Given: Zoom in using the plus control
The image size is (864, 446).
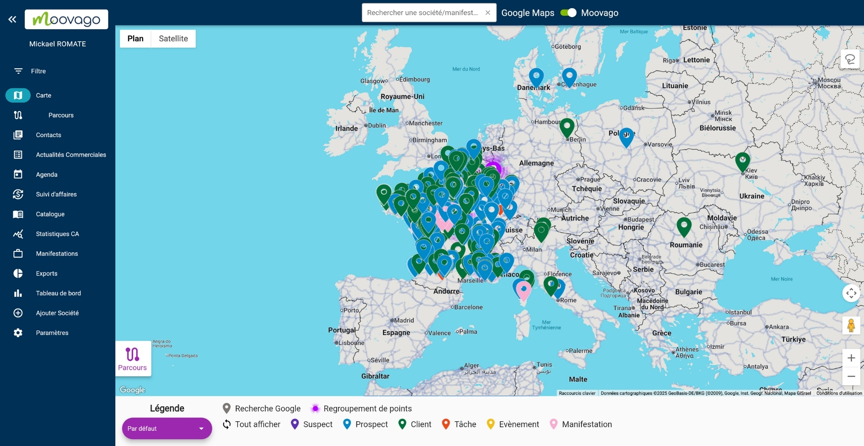Looking at the screenshot, I should click(x=850, y=358).
